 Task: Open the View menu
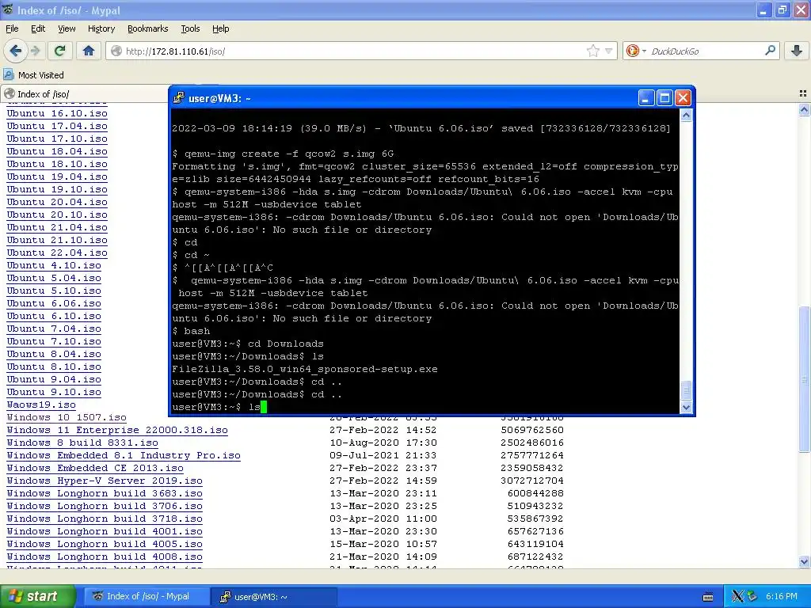pos(67,28)
